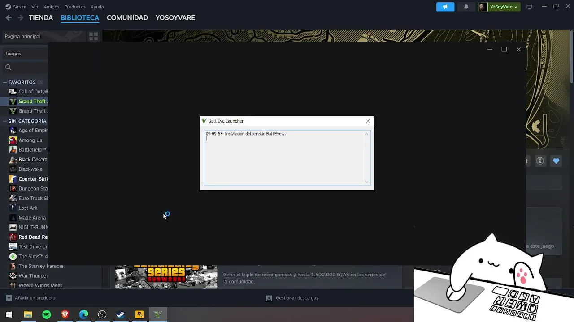Open Brave browser from the taskbar
Screen dimensions: 574x322
pos(65,315)
